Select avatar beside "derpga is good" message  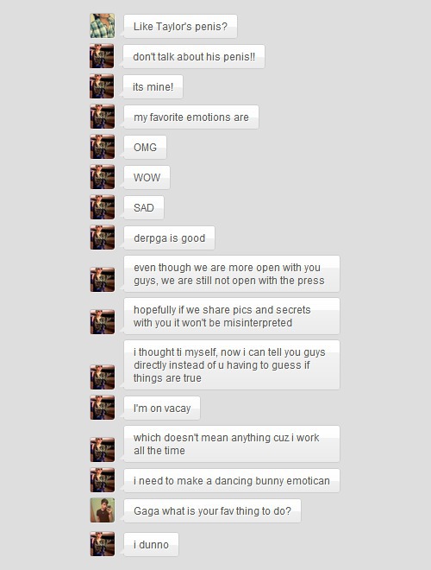point(103,237)
